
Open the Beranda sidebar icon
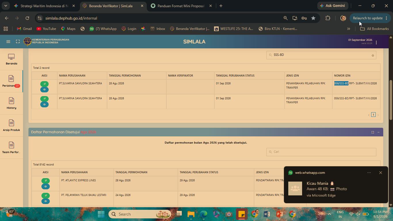[x=11, y=59]
